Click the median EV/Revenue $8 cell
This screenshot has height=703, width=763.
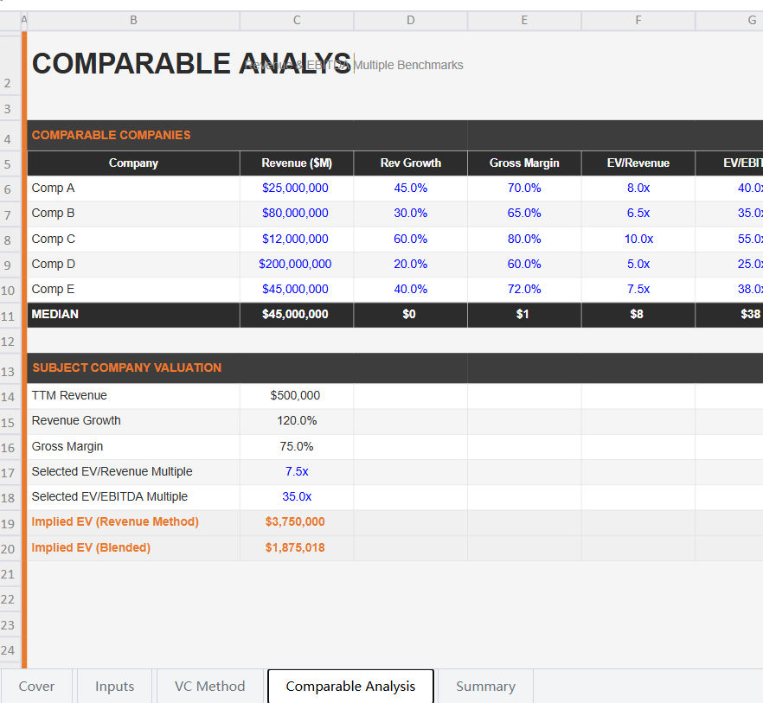(x=638, y=315)
